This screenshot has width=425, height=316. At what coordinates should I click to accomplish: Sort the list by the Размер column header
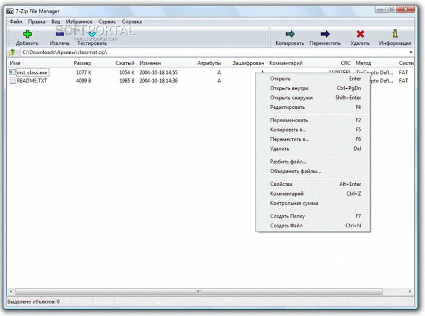(83, 63)
